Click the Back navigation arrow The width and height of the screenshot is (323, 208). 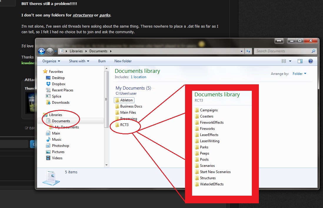42,51
